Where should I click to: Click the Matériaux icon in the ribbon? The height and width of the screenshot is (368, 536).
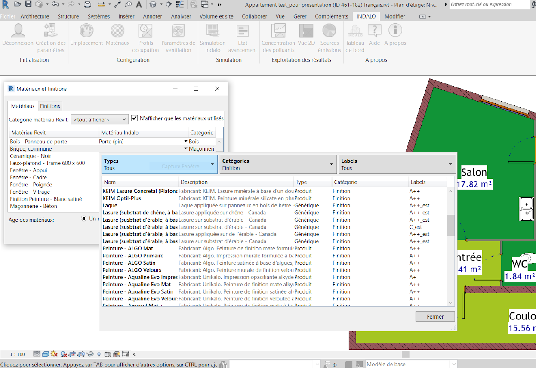tap(117, 31)
